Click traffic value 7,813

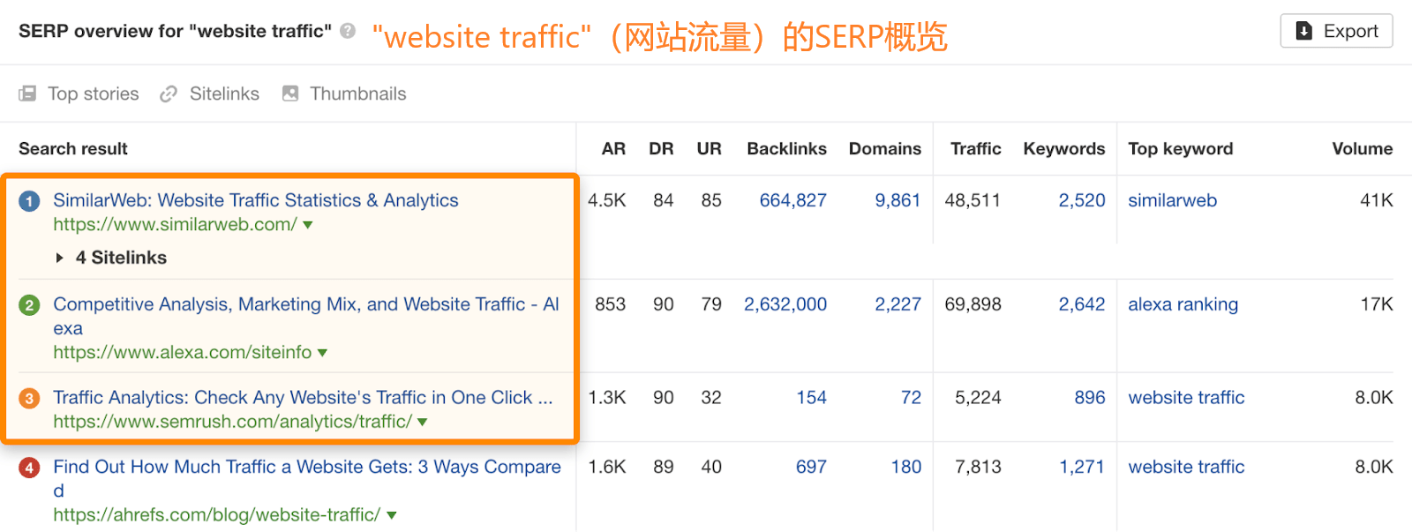(x=978, y=467)
